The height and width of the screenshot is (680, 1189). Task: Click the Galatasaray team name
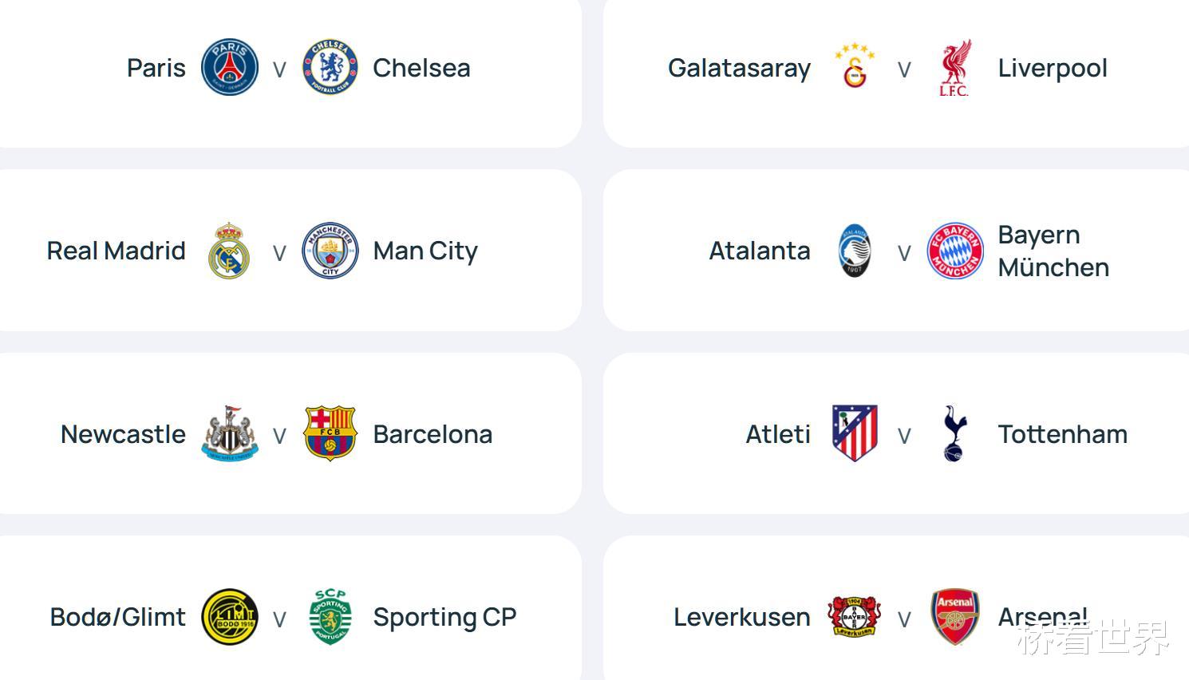coord(739,68)
